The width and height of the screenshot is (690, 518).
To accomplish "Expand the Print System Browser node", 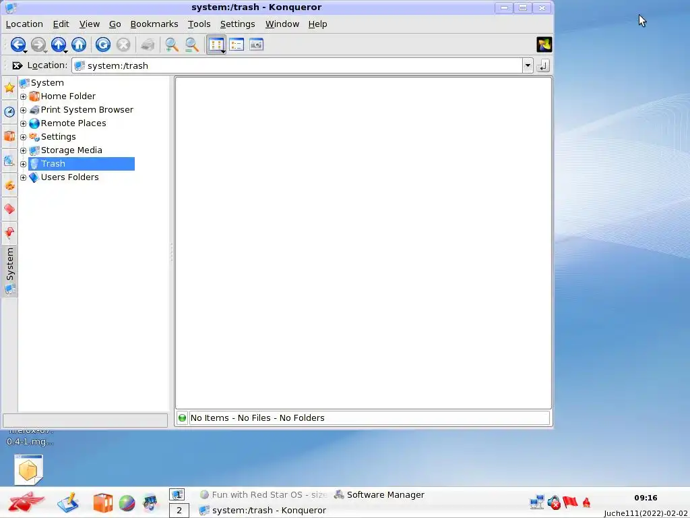I will tap(24, 110).
